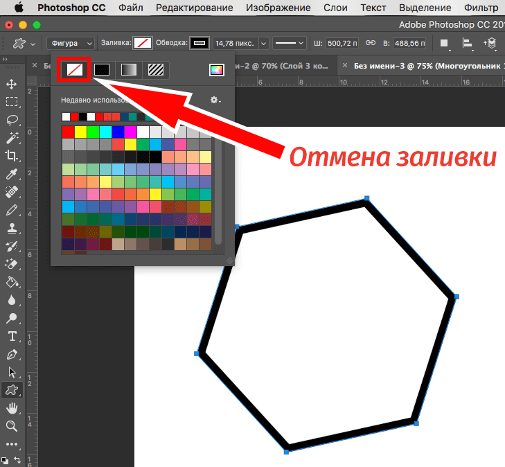This screenshot has height=467, width=505.
Task: Expand the swatches gear settings menu
Action: [215, 100]
